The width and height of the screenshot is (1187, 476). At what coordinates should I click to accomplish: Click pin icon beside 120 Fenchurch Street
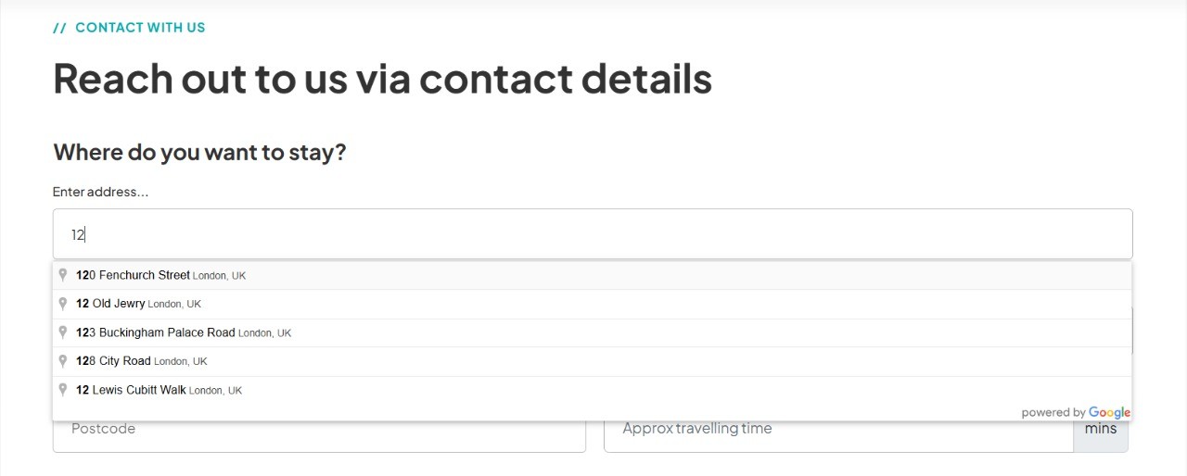[63, 275]
